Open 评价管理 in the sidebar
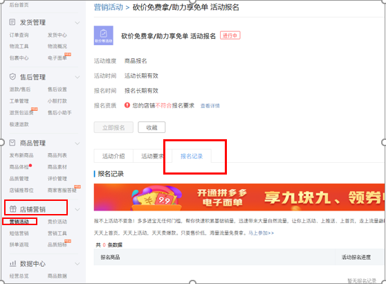386x284 pixels. click(x=57, y=179)
